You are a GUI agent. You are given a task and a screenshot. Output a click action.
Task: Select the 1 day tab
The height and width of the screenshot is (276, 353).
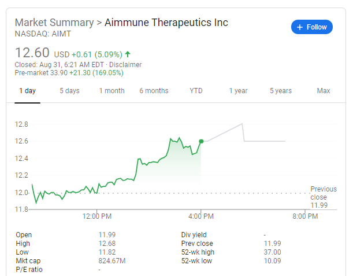(28, 91)
